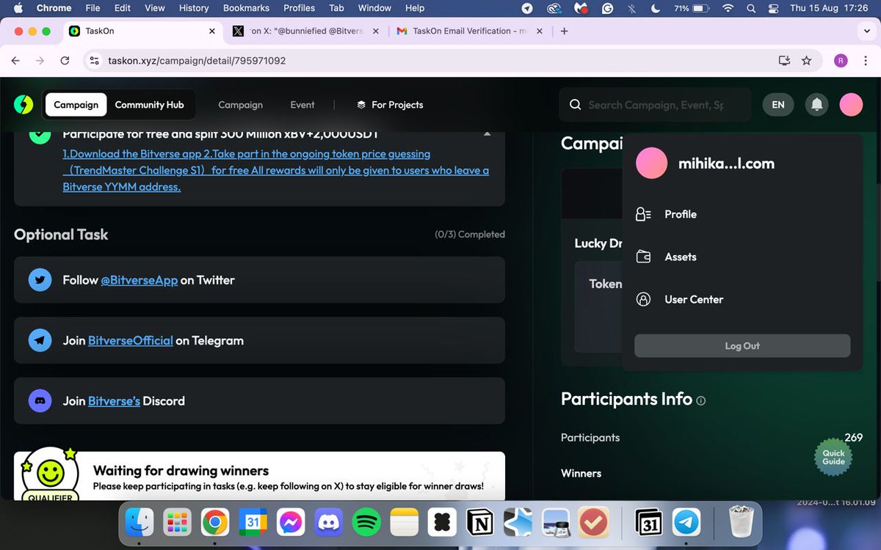Open Trash from the Dock
Viewport: 881px width, 550px height.
point(741,523)
